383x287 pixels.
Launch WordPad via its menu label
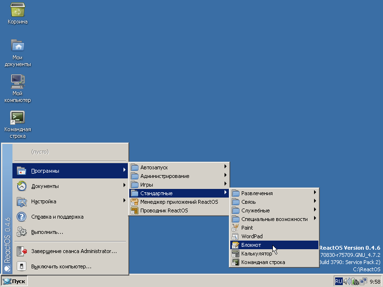tap(252, 236)
